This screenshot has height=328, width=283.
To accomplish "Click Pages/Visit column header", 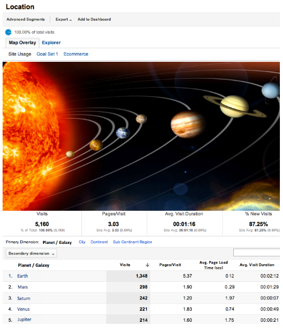I will [170, 265].
